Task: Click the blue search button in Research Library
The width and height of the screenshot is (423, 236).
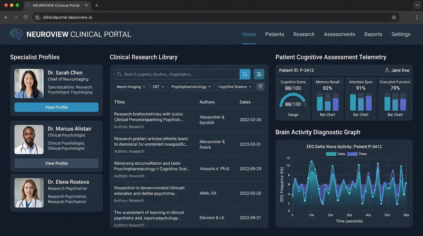Action: click(245, 74)
